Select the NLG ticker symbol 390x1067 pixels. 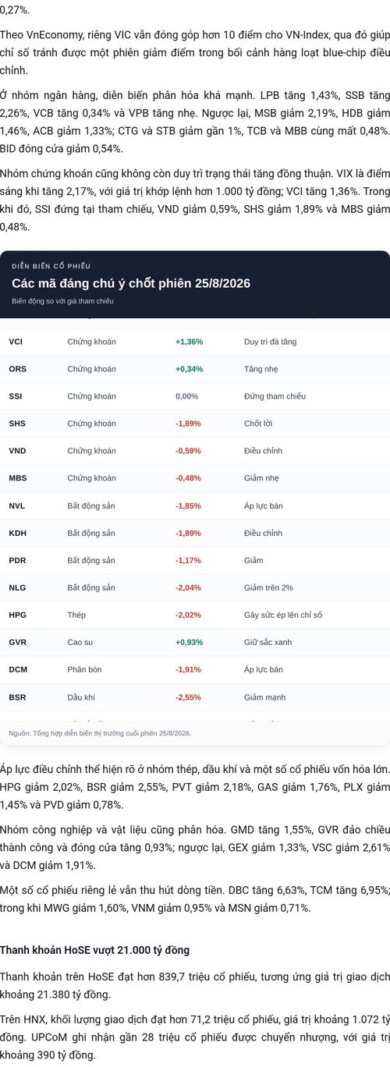17,587
